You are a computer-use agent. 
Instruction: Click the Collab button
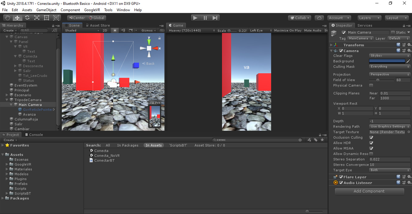pyautogui.click(x=300, y=18)
